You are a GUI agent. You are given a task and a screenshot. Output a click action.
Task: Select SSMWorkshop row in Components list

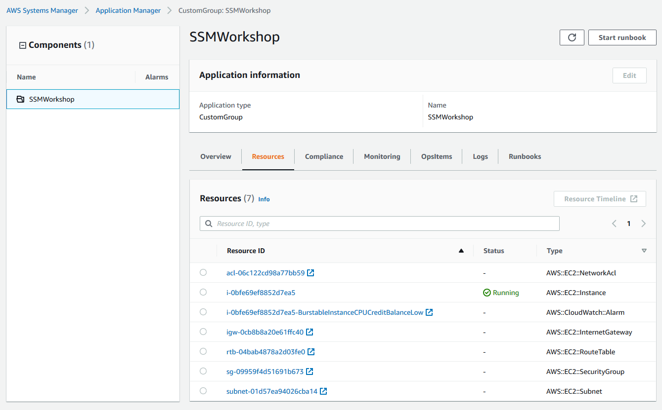tap(93, 99)
